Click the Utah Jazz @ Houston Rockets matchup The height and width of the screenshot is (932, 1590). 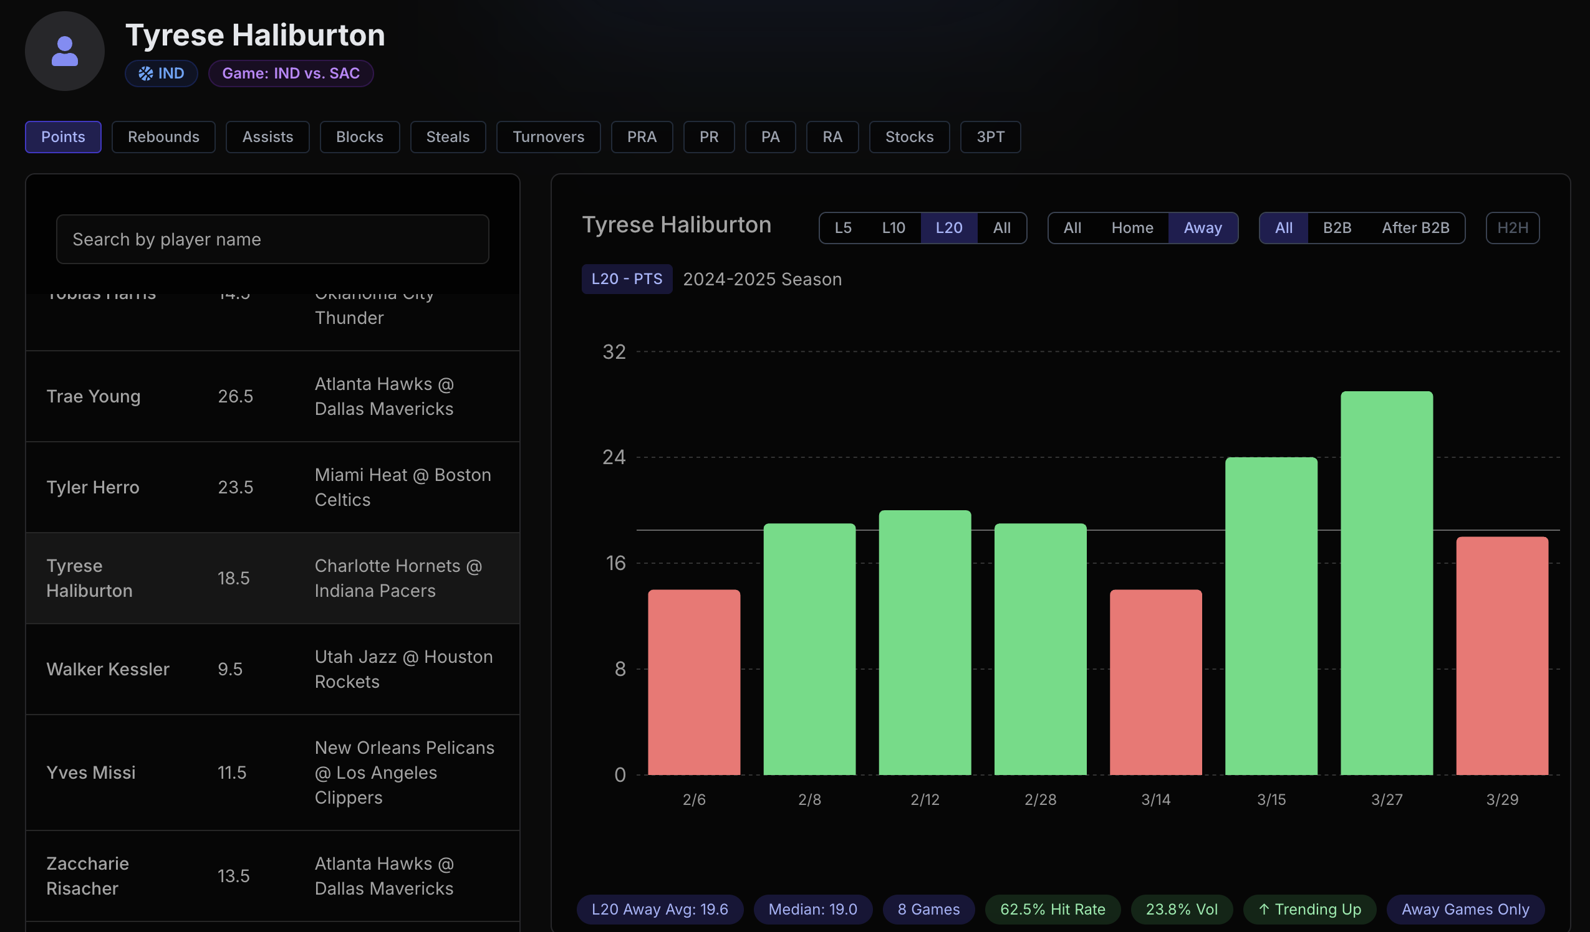tap(404, 669)
